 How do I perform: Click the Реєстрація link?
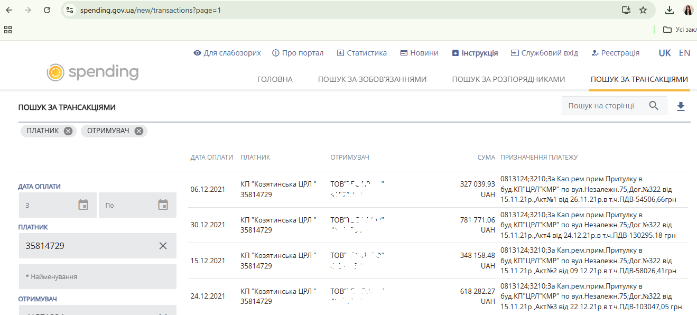pyautogui.click(x=615, y=53)
